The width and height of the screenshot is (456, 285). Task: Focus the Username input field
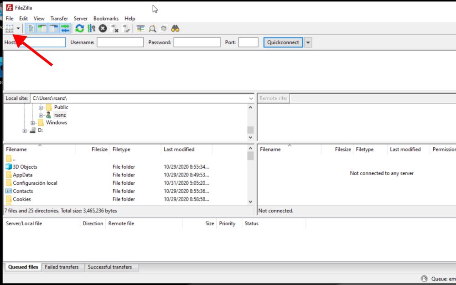click(120, 42)
